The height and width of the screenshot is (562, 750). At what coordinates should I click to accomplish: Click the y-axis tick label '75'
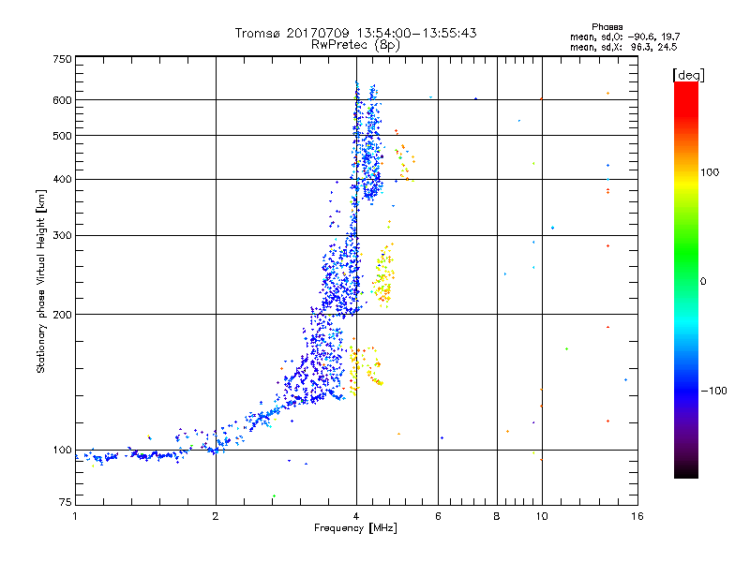pyautogui.click(x=65, y=502)
